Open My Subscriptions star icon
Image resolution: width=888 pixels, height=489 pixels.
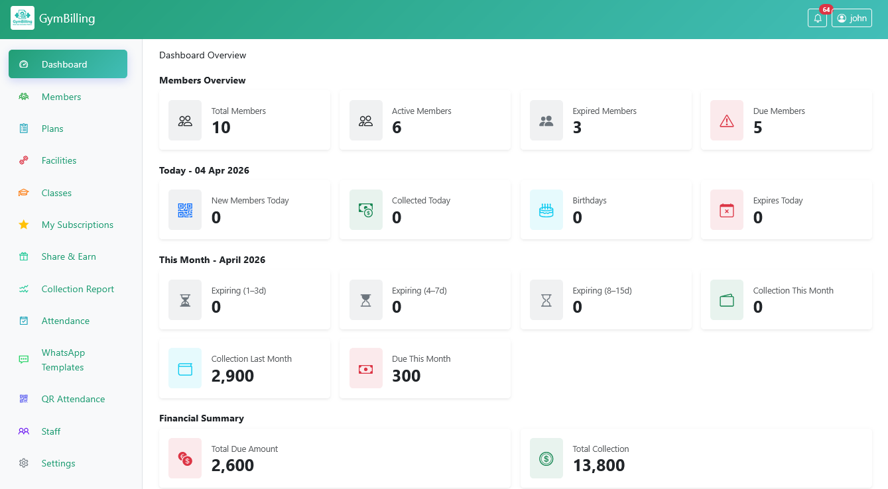coord(24,225)
